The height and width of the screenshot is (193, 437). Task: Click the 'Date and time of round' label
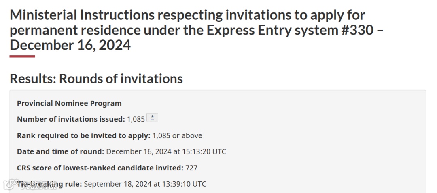(60, 151)
